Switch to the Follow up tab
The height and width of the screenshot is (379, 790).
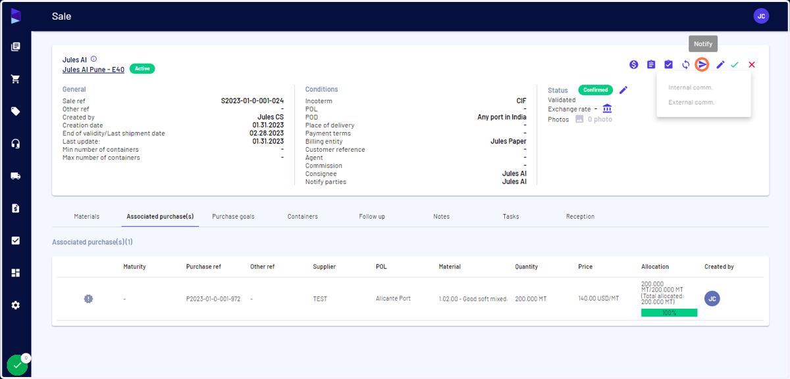372,216
